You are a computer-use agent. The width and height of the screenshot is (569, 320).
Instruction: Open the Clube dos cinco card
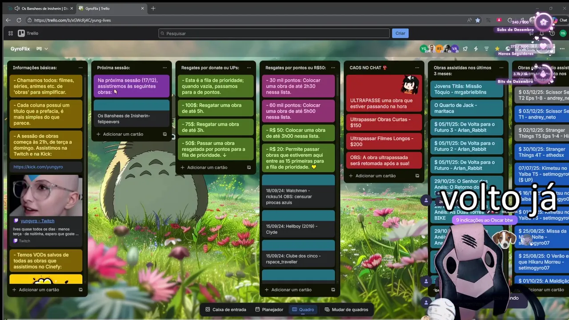coord(298,253)
